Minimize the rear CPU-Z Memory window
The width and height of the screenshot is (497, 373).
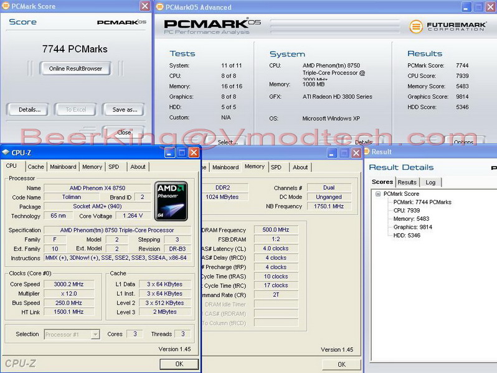pos(331,153)
